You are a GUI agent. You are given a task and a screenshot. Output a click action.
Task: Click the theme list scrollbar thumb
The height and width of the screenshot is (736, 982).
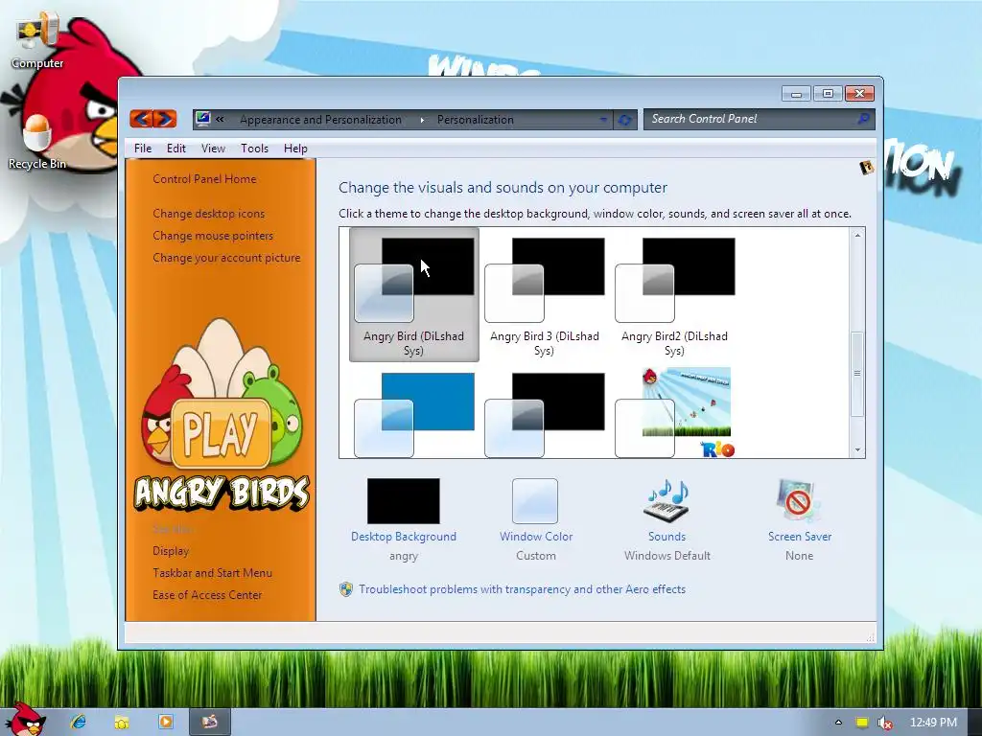point(857,374)
